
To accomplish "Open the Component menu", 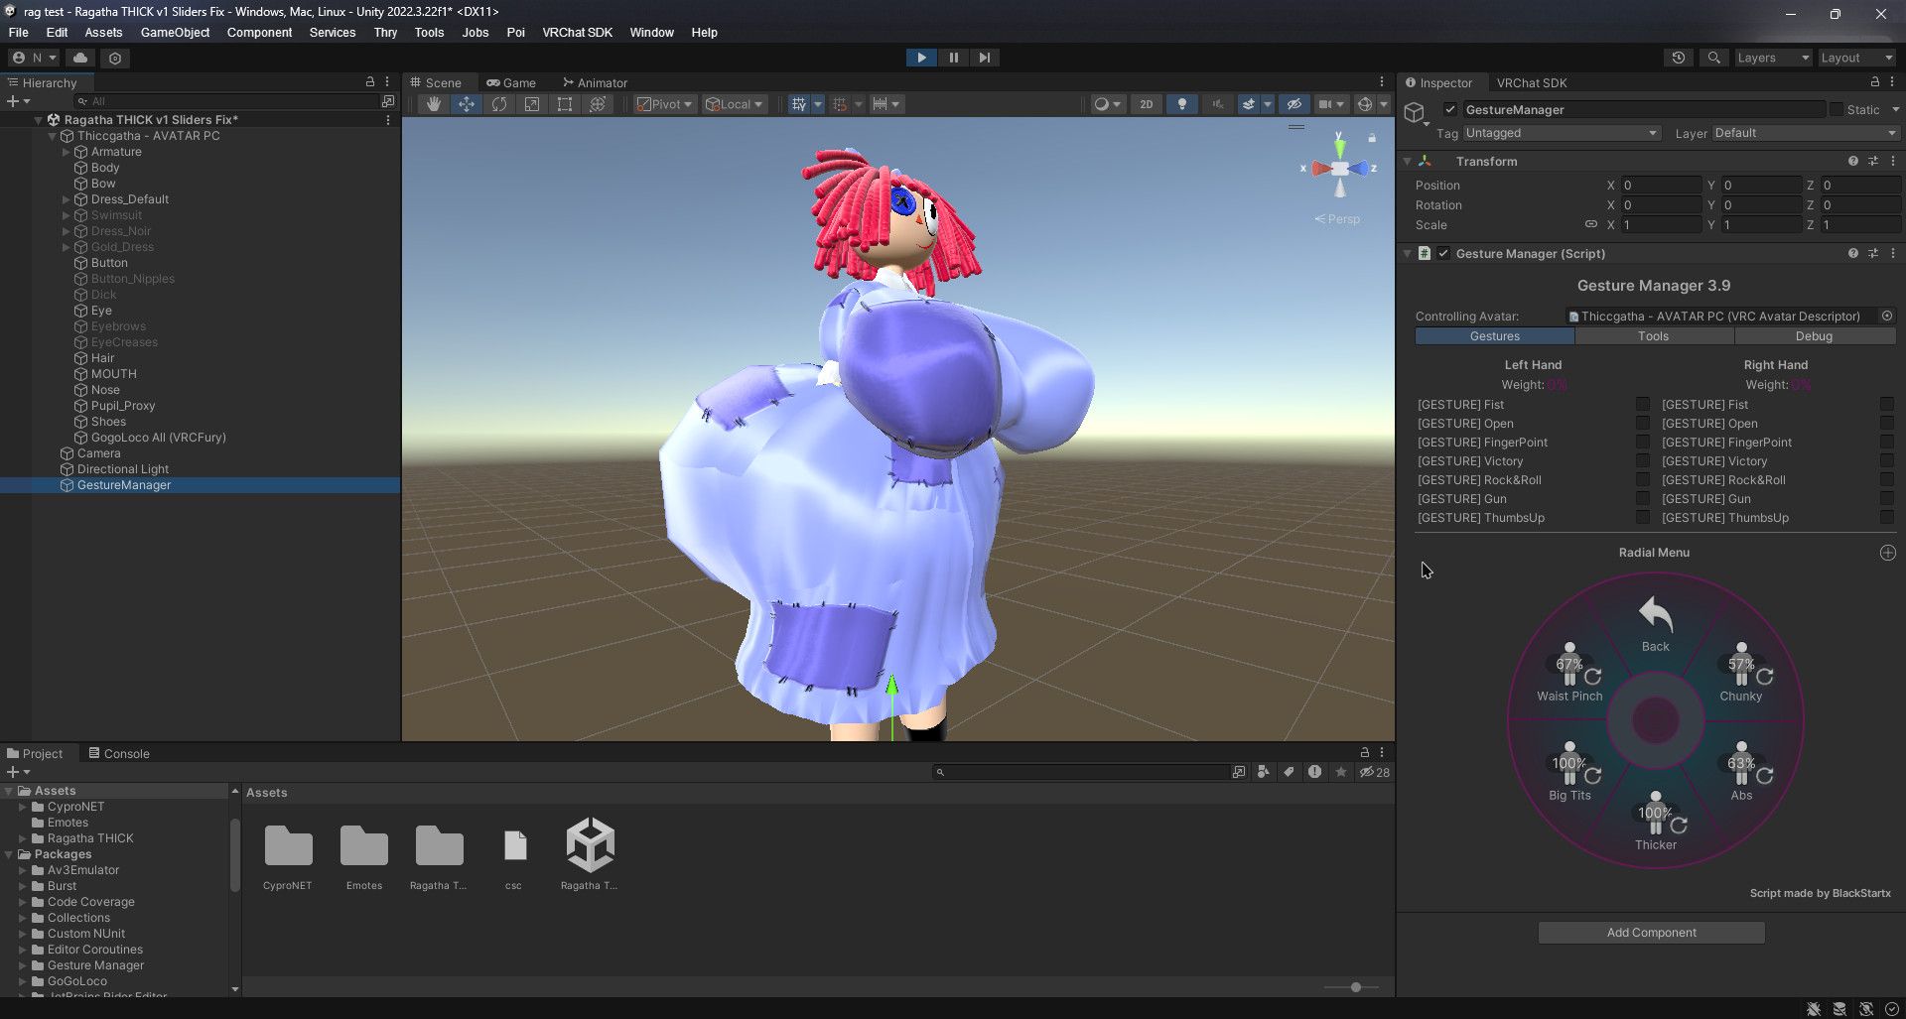I will click(x=259, y=32).
